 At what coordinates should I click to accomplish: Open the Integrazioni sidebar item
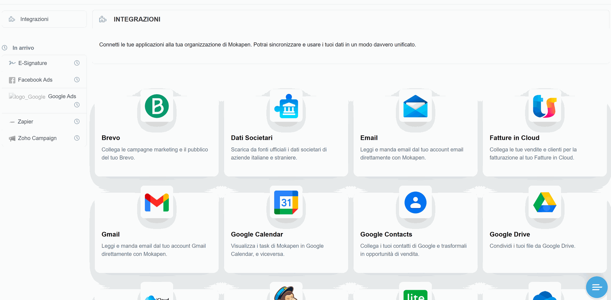click(44, 19)
